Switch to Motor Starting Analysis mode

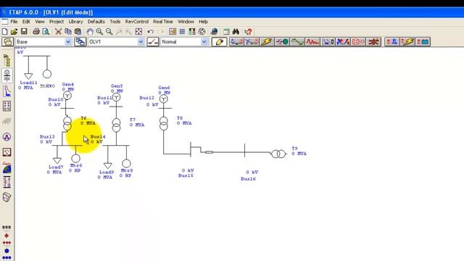pyautogui.click(x=282, y=42)
